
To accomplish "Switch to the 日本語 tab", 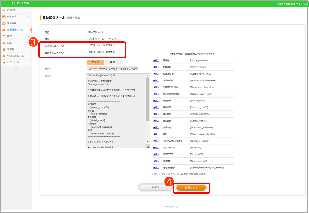I will 95,62.
